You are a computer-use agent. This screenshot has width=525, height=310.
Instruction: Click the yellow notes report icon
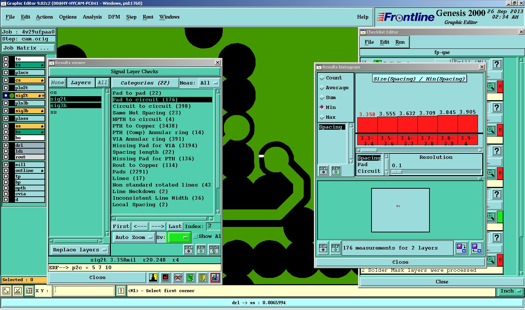pos(203,278)
